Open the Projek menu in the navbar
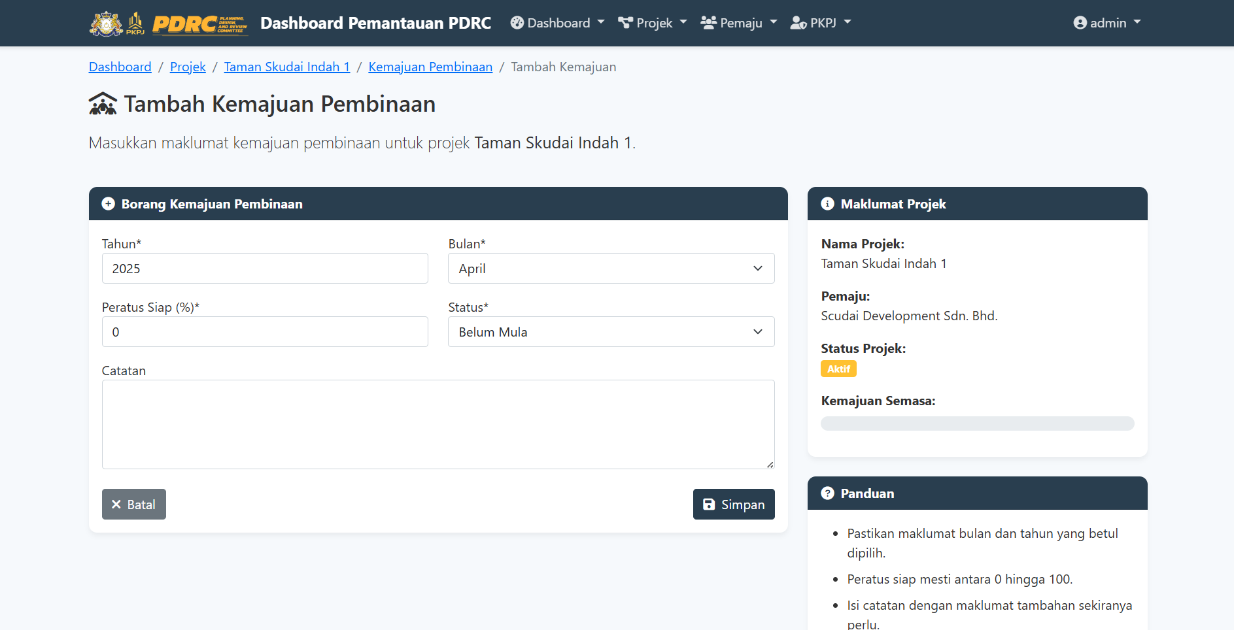The width and height of the screenshot is (1234, 630). point(652,22)
